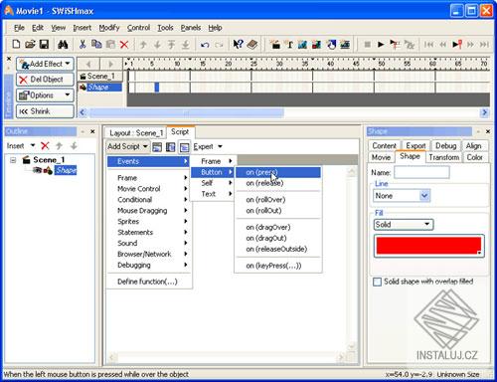Click the Paste icon in toolbar
Viewport: 497px width, 382px height.
pos(110,44)
